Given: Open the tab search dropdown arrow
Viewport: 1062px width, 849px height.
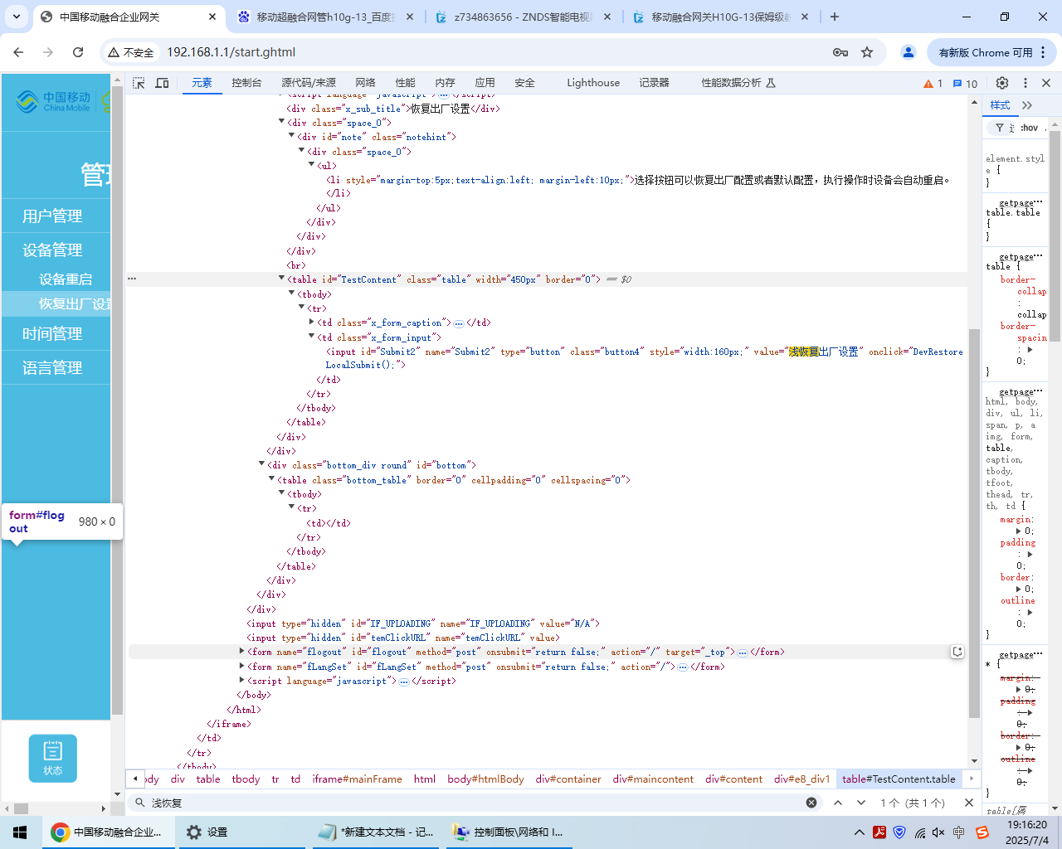Looking at the screenshot, I should tap(17, 17).
